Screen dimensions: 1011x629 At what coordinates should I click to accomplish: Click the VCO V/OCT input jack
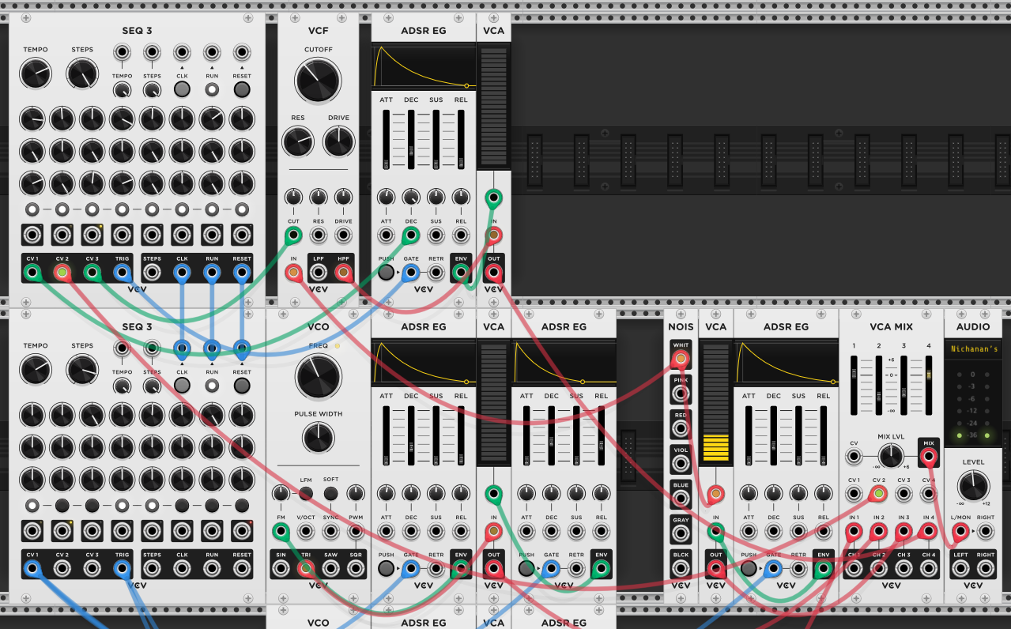[306, 531]
